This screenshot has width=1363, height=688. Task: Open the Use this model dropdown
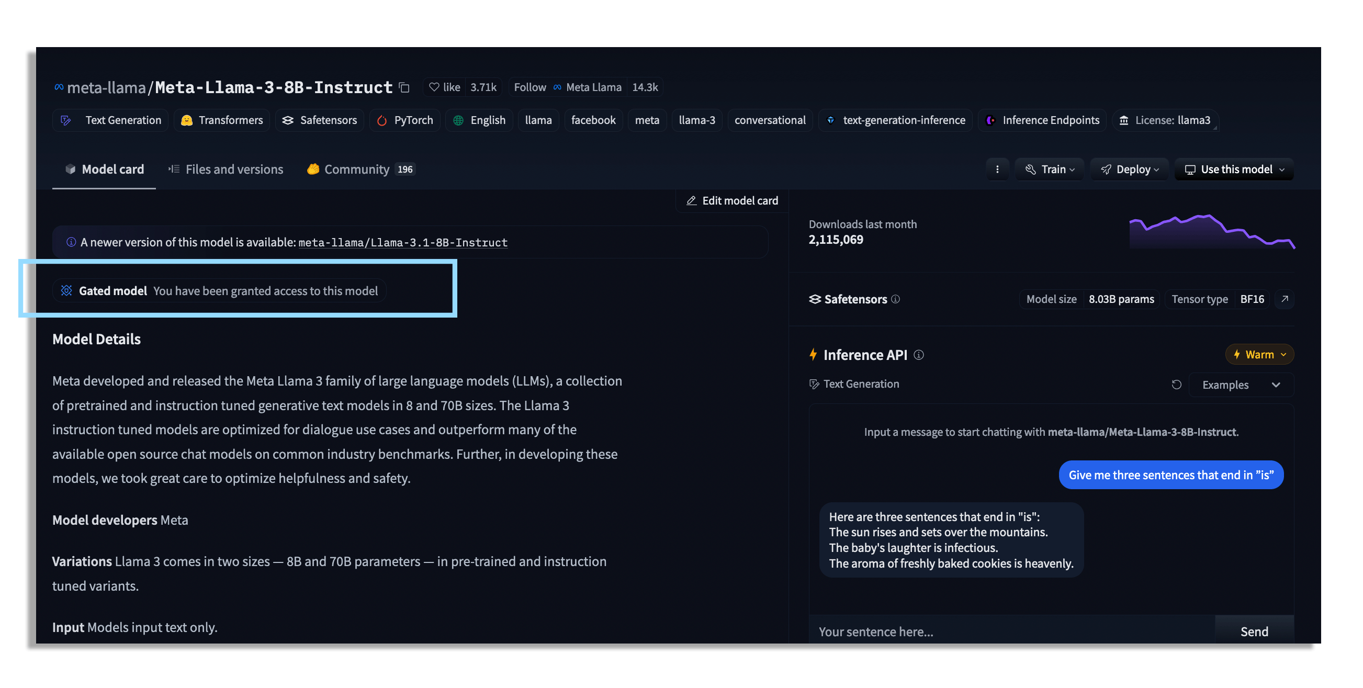[x=1234, y=170]
